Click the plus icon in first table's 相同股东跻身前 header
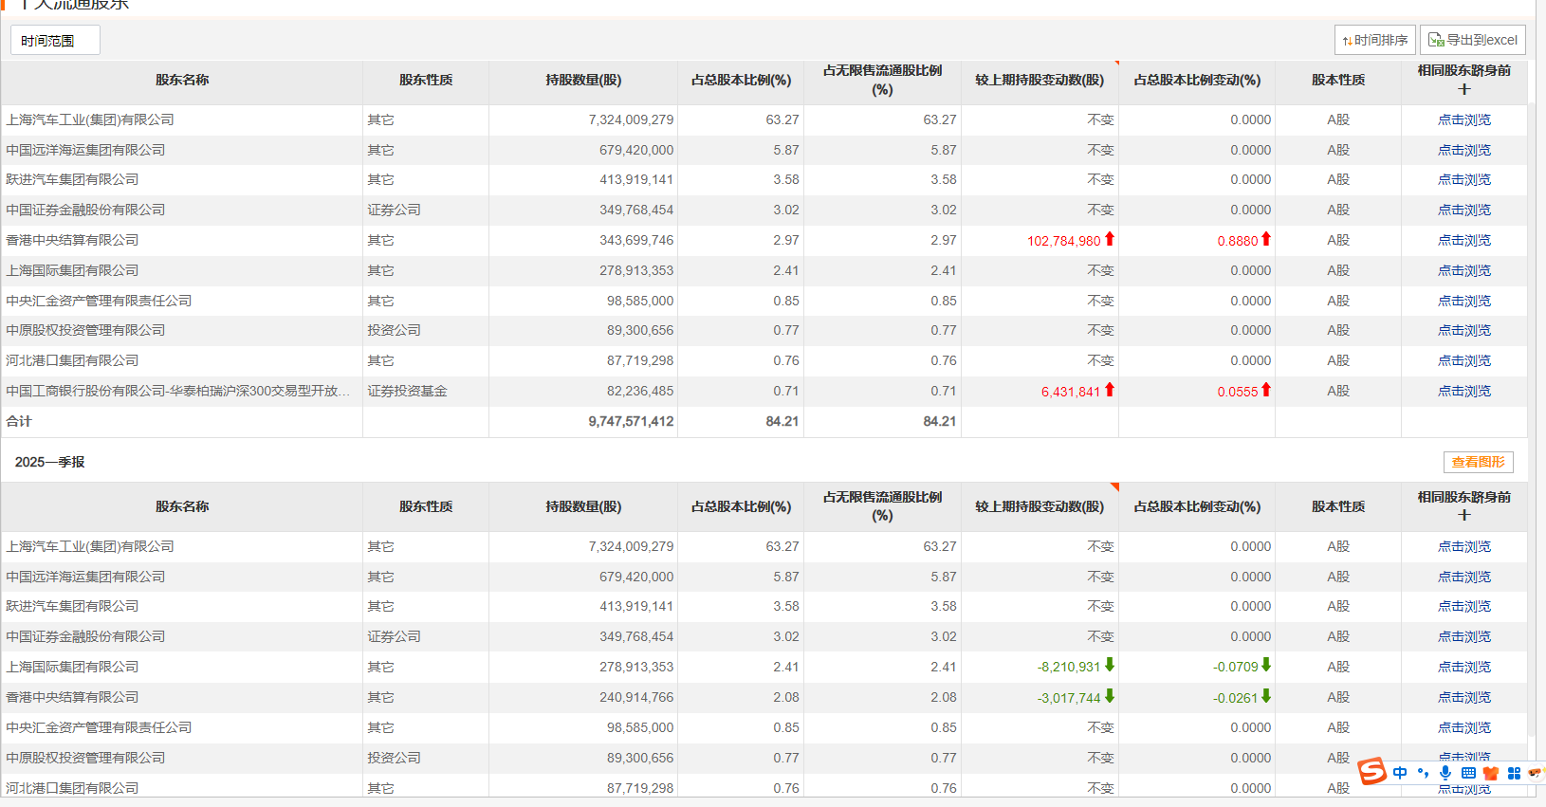This screenshot has width=1546, height=807. pos(1464,89)
